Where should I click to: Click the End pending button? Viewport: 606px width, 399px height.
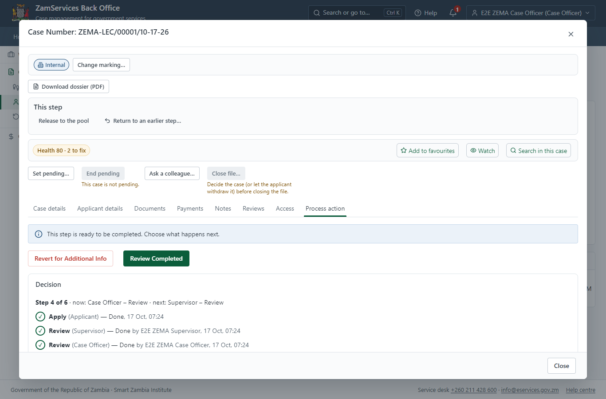(103, 173)
